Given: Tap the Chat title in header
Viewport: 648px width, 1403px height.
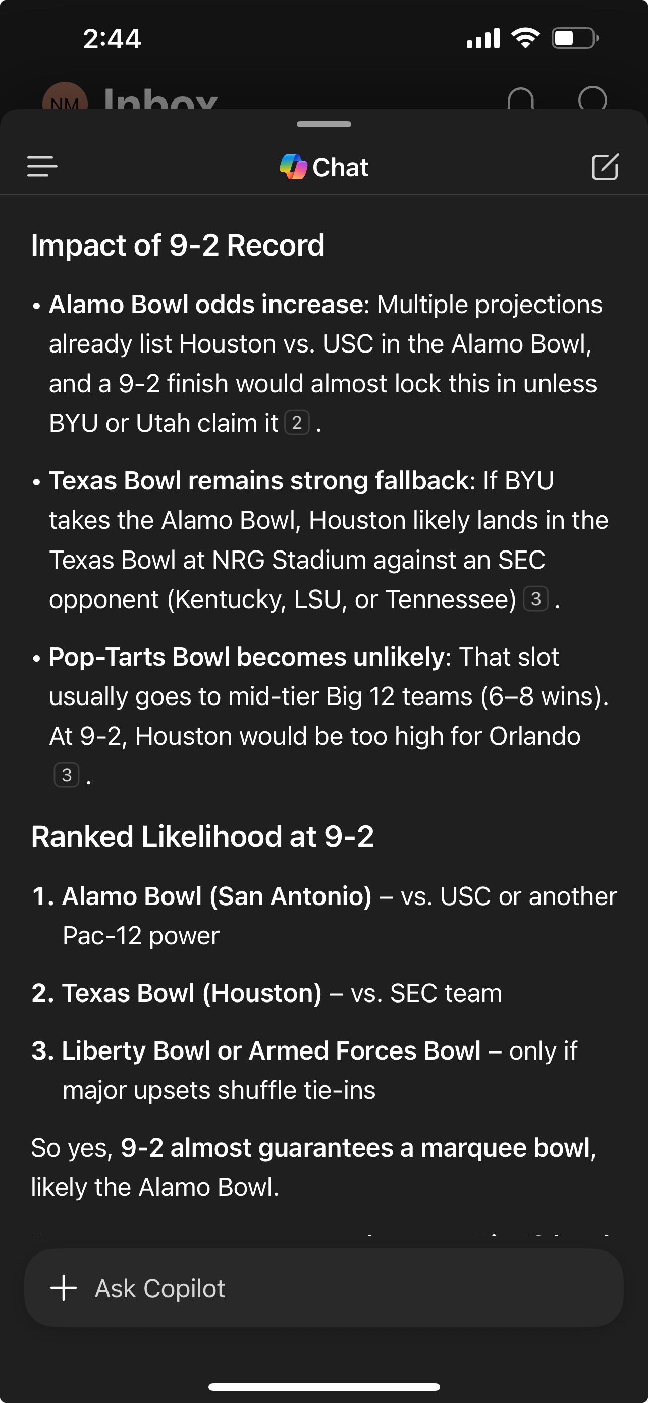Looking at the screenshot, I should coord(340,167).
